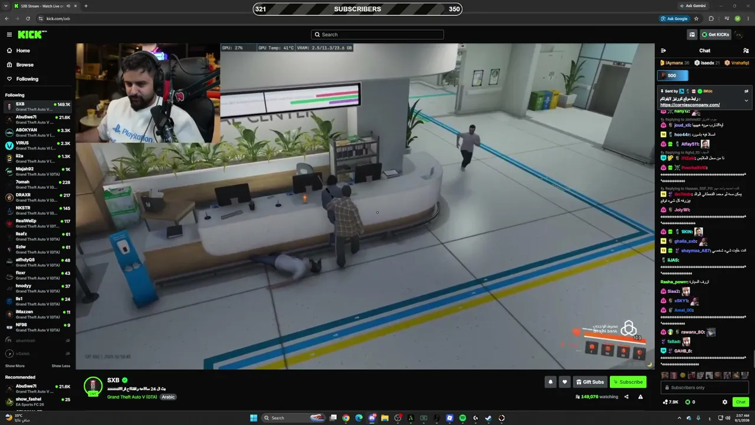Viewport: 755px width, 425px height.
Task: Open chat settings gear
Action: click(725, 402)
